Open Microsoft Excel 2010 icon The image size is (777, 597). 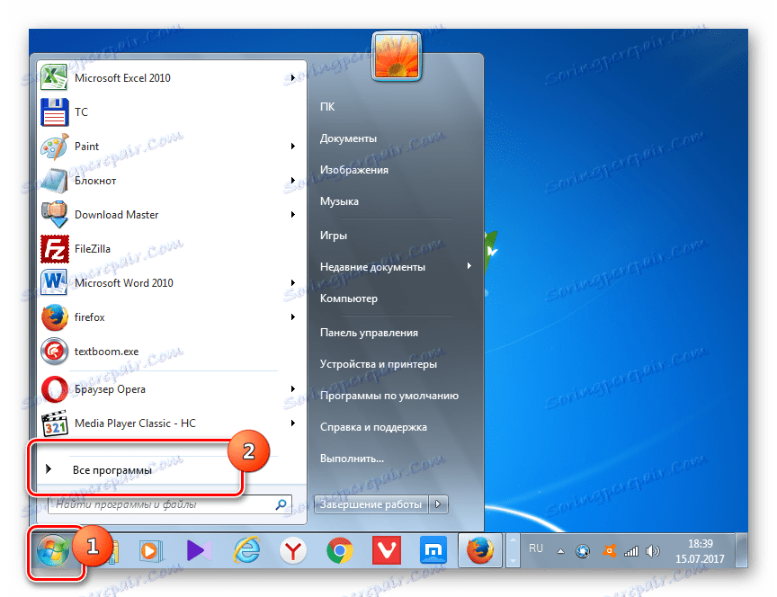point(54,77)
